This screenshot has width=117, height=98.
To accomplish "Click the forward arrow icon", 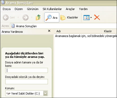I will coord(26,17).
